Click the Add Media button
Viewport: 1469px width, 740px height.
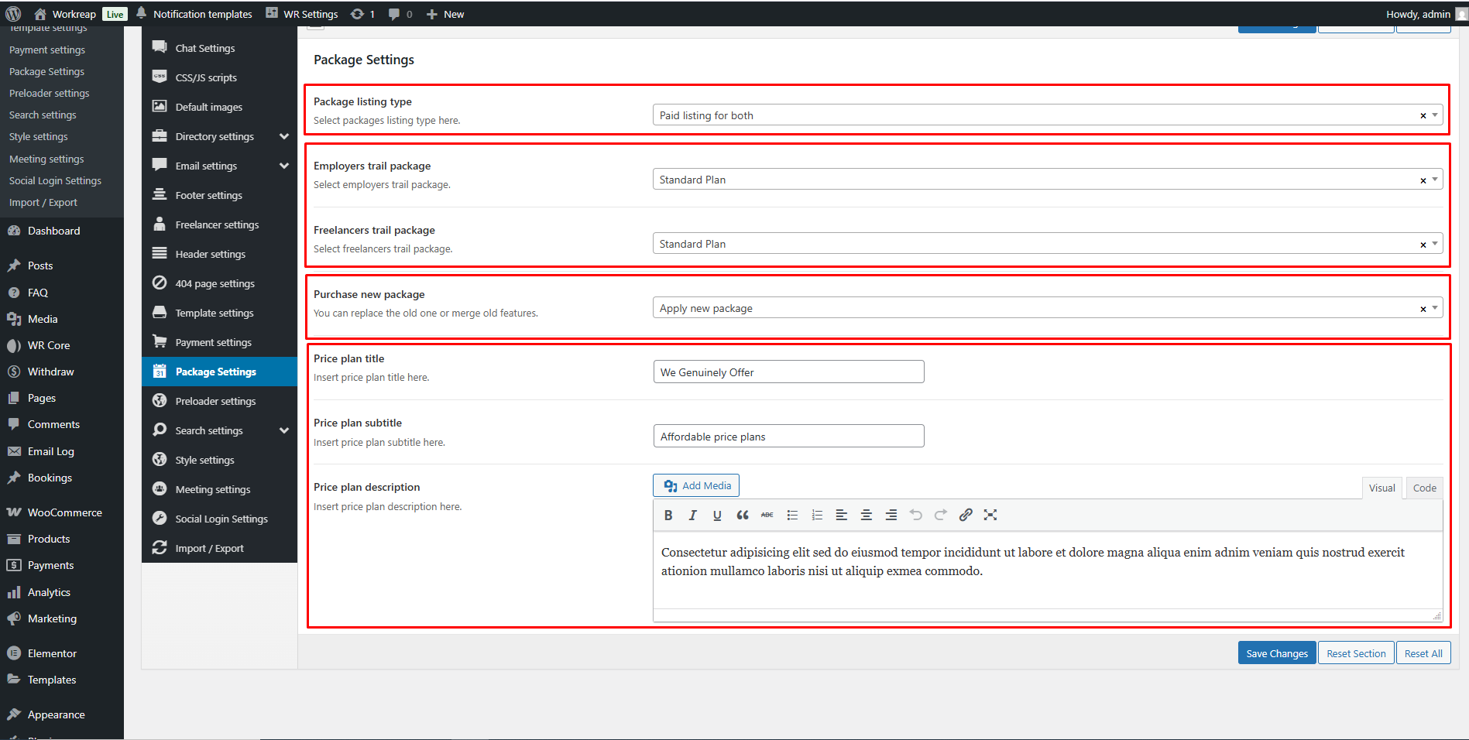696,486
